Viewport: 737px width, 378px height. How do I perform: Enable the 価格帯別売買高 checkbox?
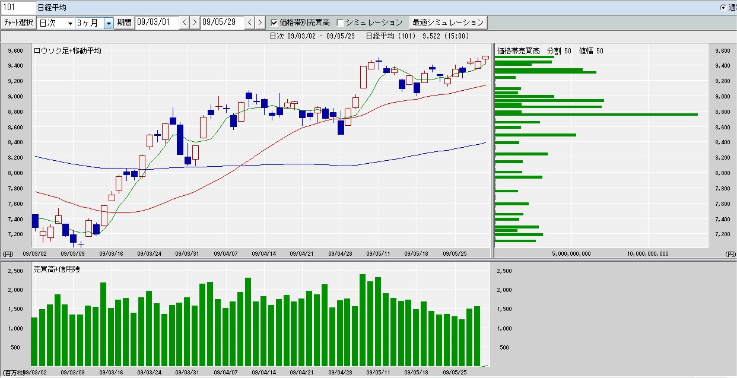(x=275, y=23)
